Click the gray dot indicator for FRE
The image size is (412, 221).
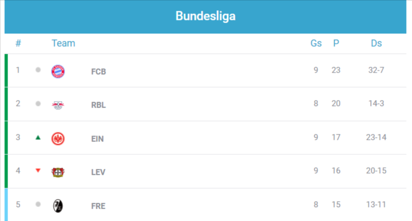pyautogui.click(x=38, y=204)
